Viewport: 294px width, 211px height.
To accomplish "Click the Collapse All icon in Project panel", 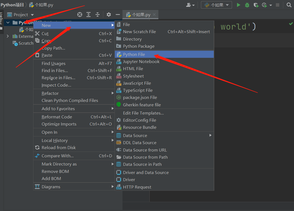I will pos(98,15).
